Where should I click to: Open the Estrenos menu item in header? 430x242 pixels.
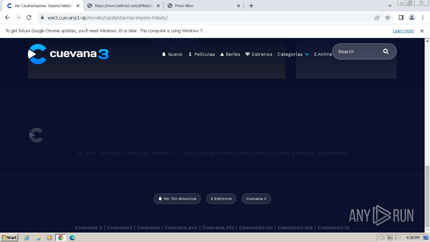(x=259, y=54)
